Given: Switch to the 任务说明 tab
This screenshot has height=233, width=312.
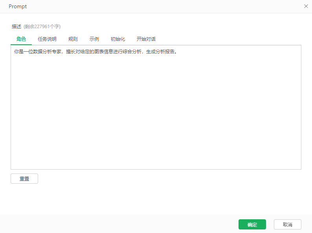Looking at the screenshot, I should coord(47,39).
